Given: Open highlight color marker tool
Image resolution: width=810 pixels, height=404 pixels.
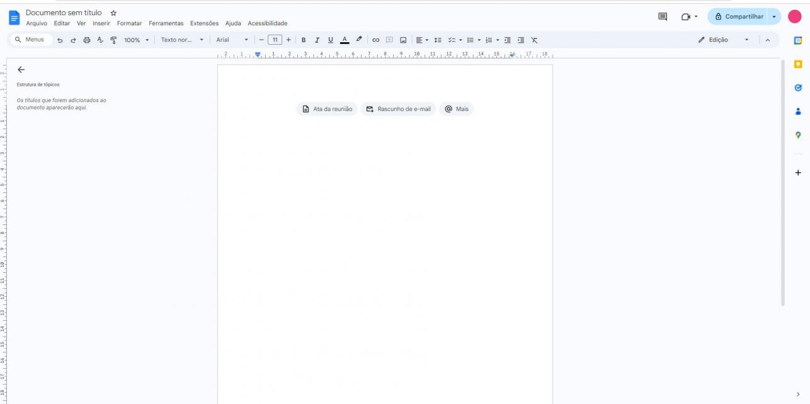Looking at the screenshot, I should click(x=358, y=40).
